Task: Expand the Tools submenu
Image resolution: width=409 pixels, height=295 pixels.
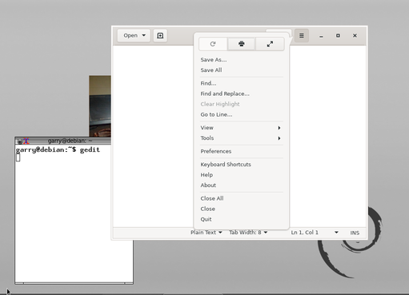Action: (x=241, y=138)
